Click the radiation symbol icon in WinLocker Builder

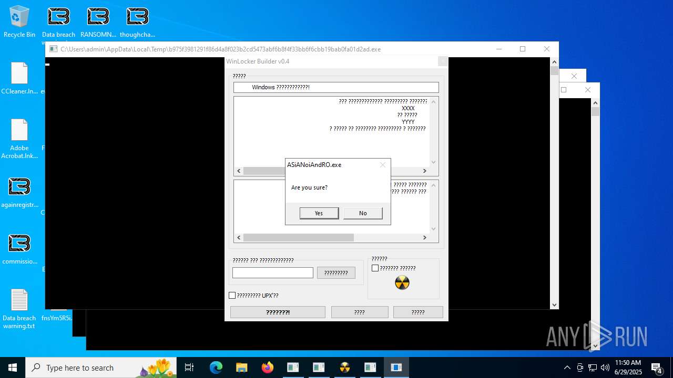(x=402, y=283)
